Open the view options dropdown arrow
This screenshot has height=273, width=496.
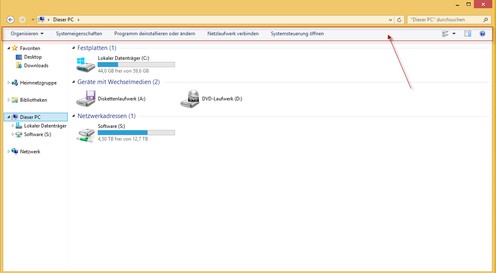[x=454, y=34]
